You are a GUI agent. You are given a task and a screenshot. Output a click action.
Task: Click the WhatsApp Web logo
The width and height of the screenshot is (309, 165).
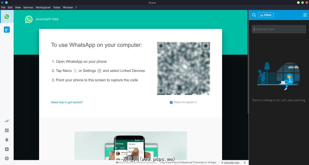[x=29, y=19]
